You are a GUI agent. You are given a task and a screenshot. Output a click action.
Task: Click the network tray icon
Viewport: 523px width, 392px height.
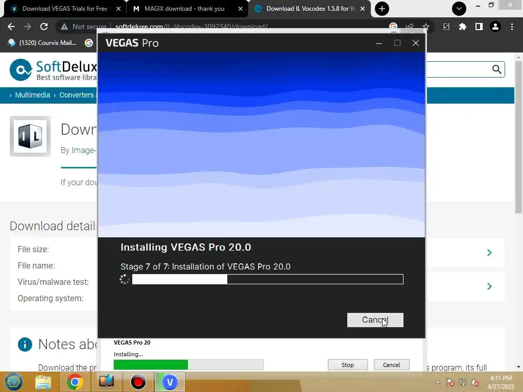tap(463, 382)
